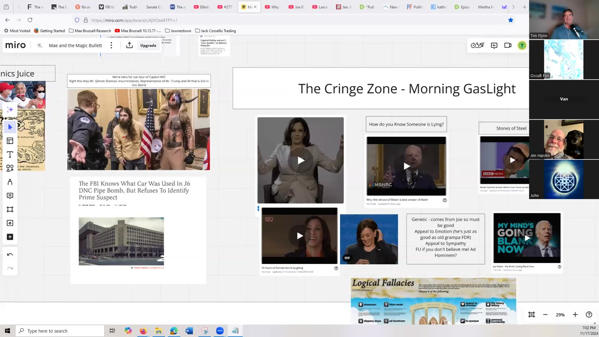Image resolution: width=599 pixels, height=337 pixels.
Task: Open shapes and lines tool
Action: tap(10, 168)
